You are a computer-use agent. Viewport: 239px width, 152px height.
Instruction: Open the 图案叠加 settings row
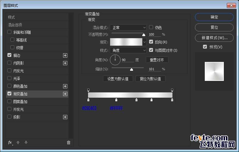tap(37, 102)
